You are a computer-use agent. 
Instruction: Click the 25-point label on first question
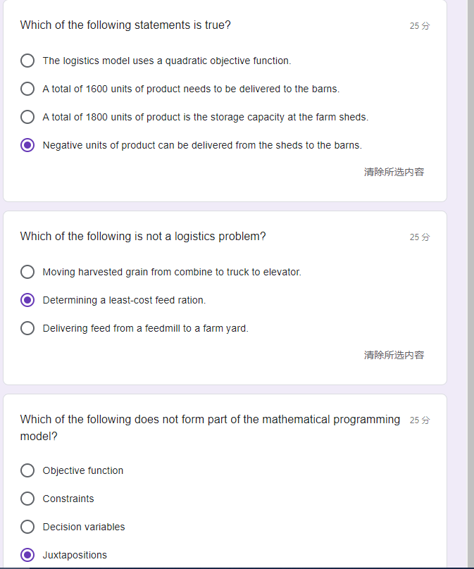coord(419,26)
